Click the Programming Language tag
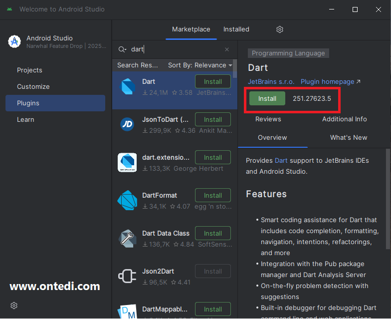The image size is (391, 319). click(288, 53)
